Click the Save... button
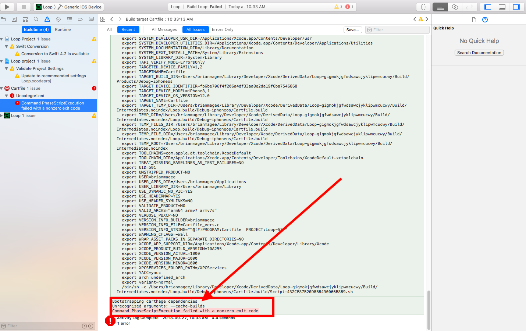This screenshot has width=526, height=331. coord(353,30)
